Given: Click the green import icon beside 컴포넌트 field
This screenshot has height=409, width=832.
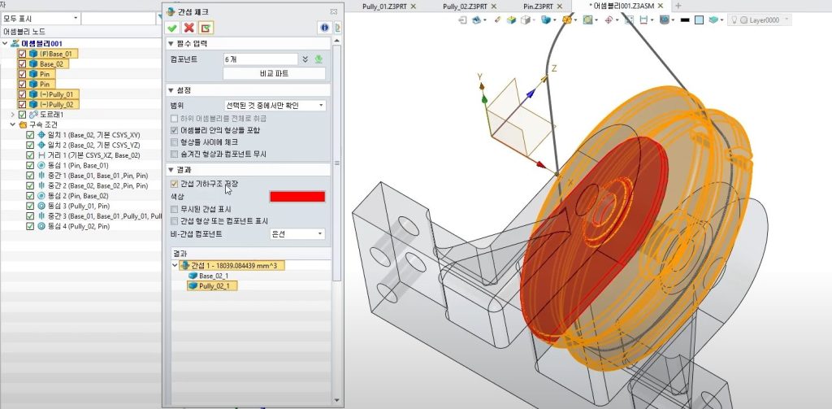Looking at the screenshot, I should [318, 59].
